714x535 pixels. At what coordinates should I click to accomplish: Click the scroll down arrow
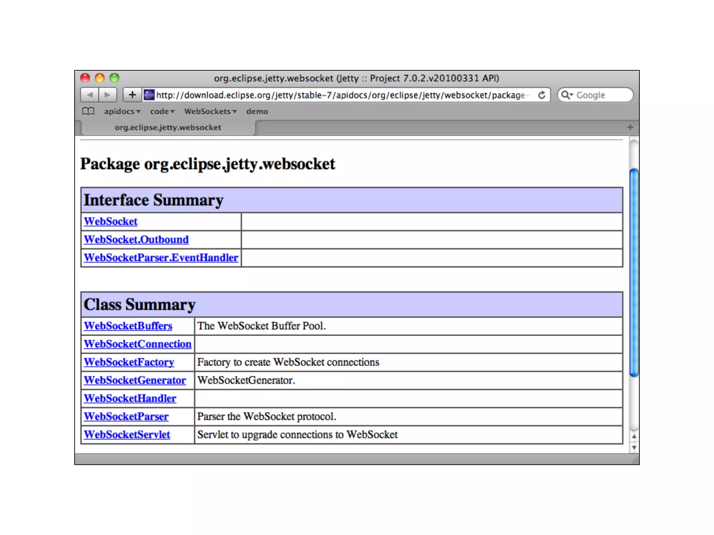pyautogui.click(x=634, y=448)
